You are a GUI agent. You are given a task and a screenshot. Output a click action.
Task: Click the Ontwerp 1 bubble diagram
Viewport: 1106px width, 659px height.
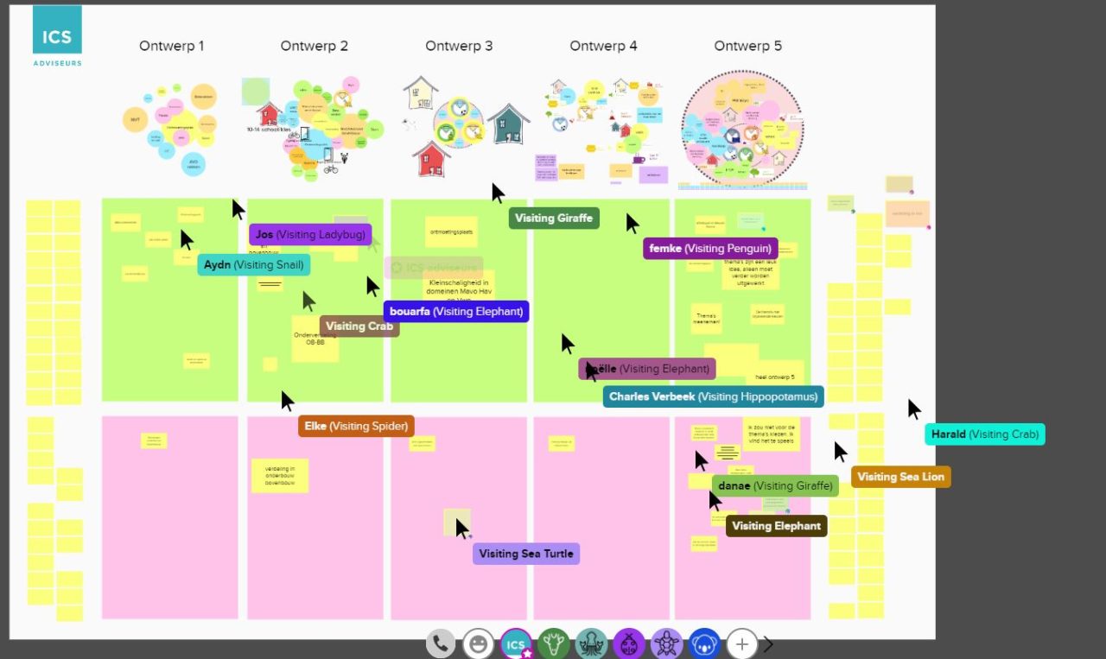point(170,128)
